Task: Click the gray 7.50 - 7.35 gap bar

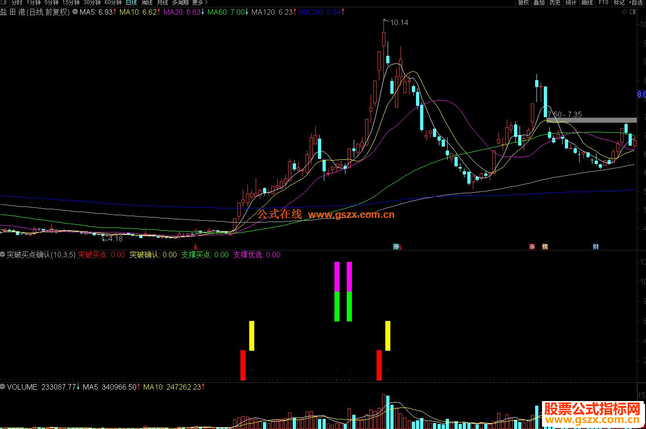Action: tap(591, 120)
